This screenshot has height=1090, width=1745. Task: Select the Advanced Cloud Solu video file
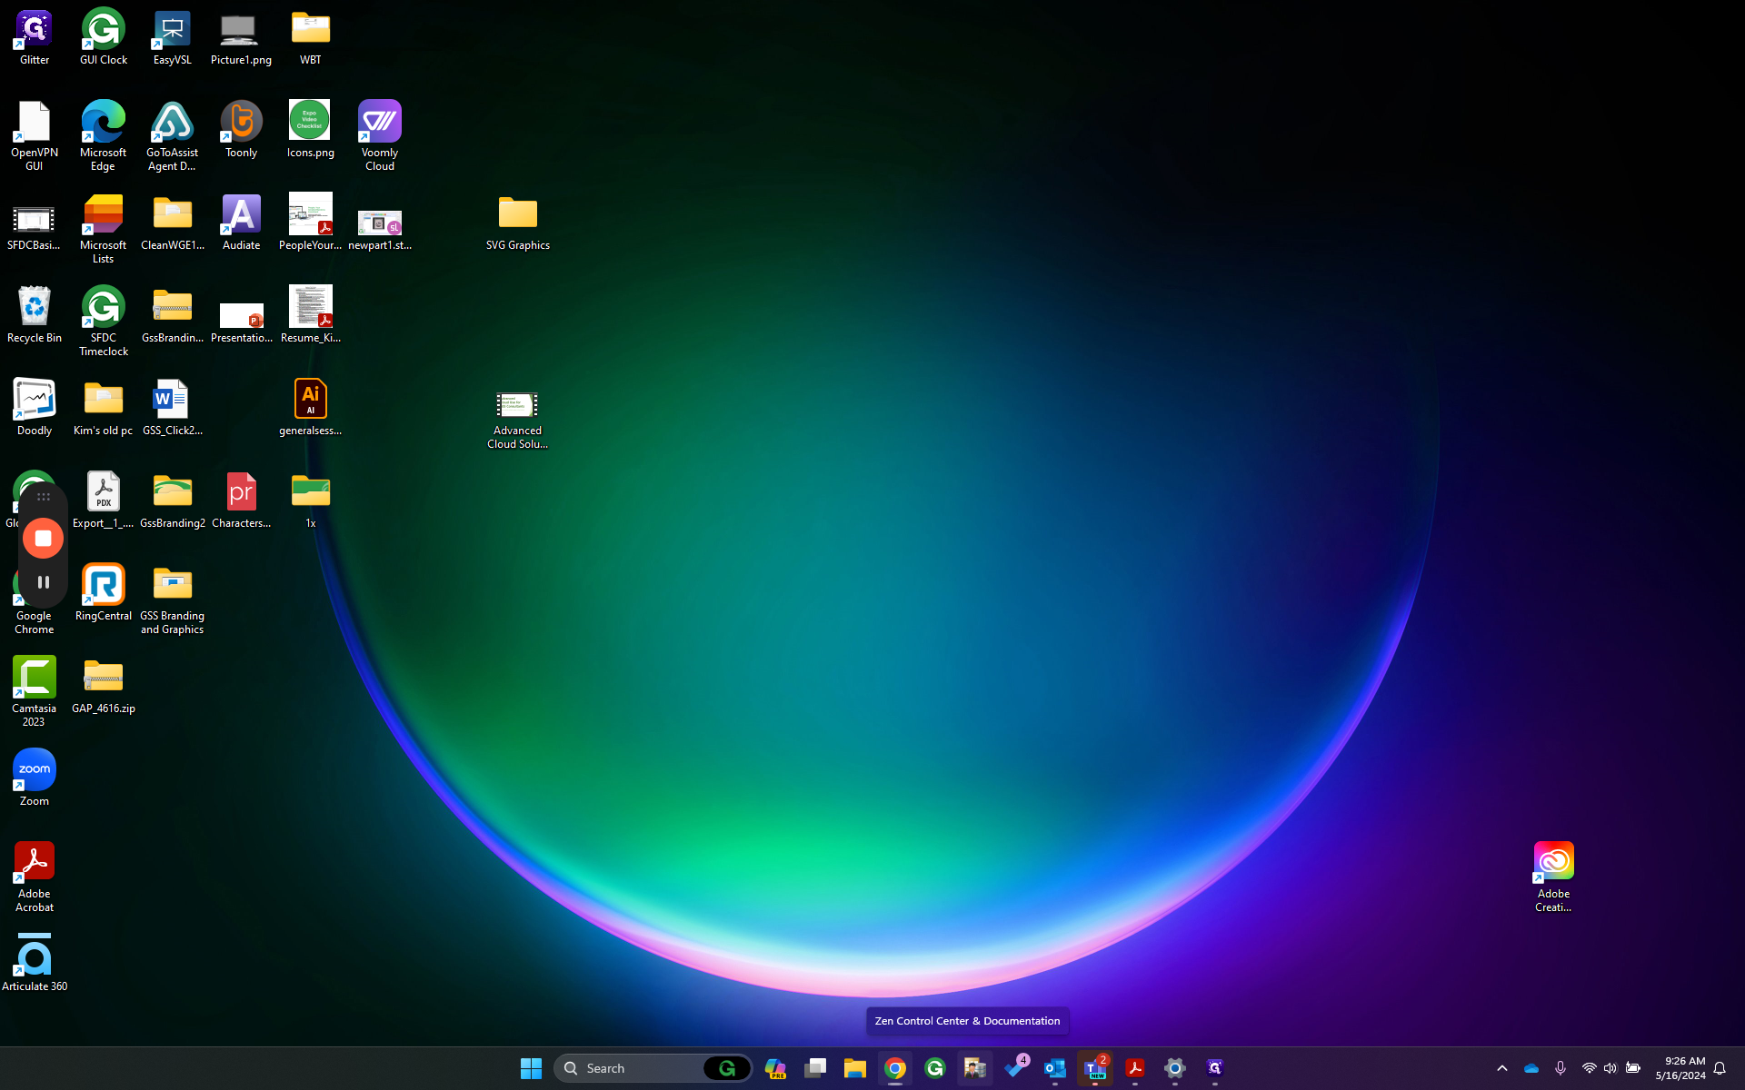click(x=518, y=420)
